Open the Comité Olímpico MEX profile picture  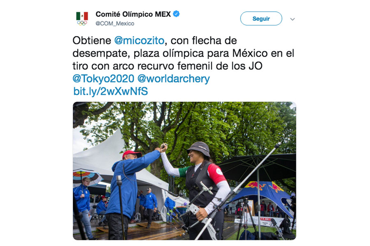pyautogui.click(x=82, y=18)
